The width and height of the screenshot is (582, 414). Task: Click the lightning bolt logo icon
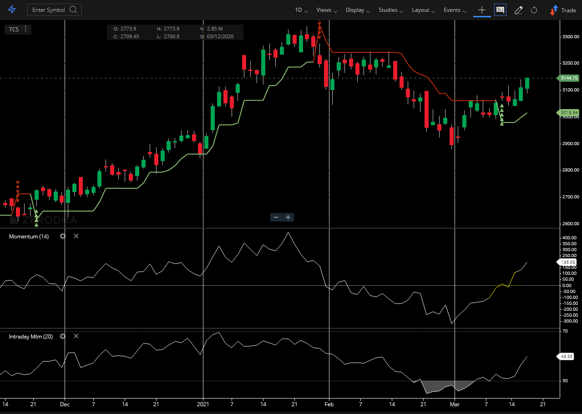[12, 10]
